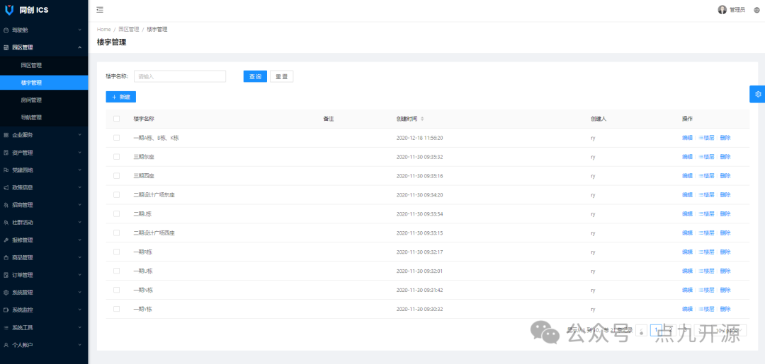
Task: Click the 新建 create button
Action: click(121, 97)
